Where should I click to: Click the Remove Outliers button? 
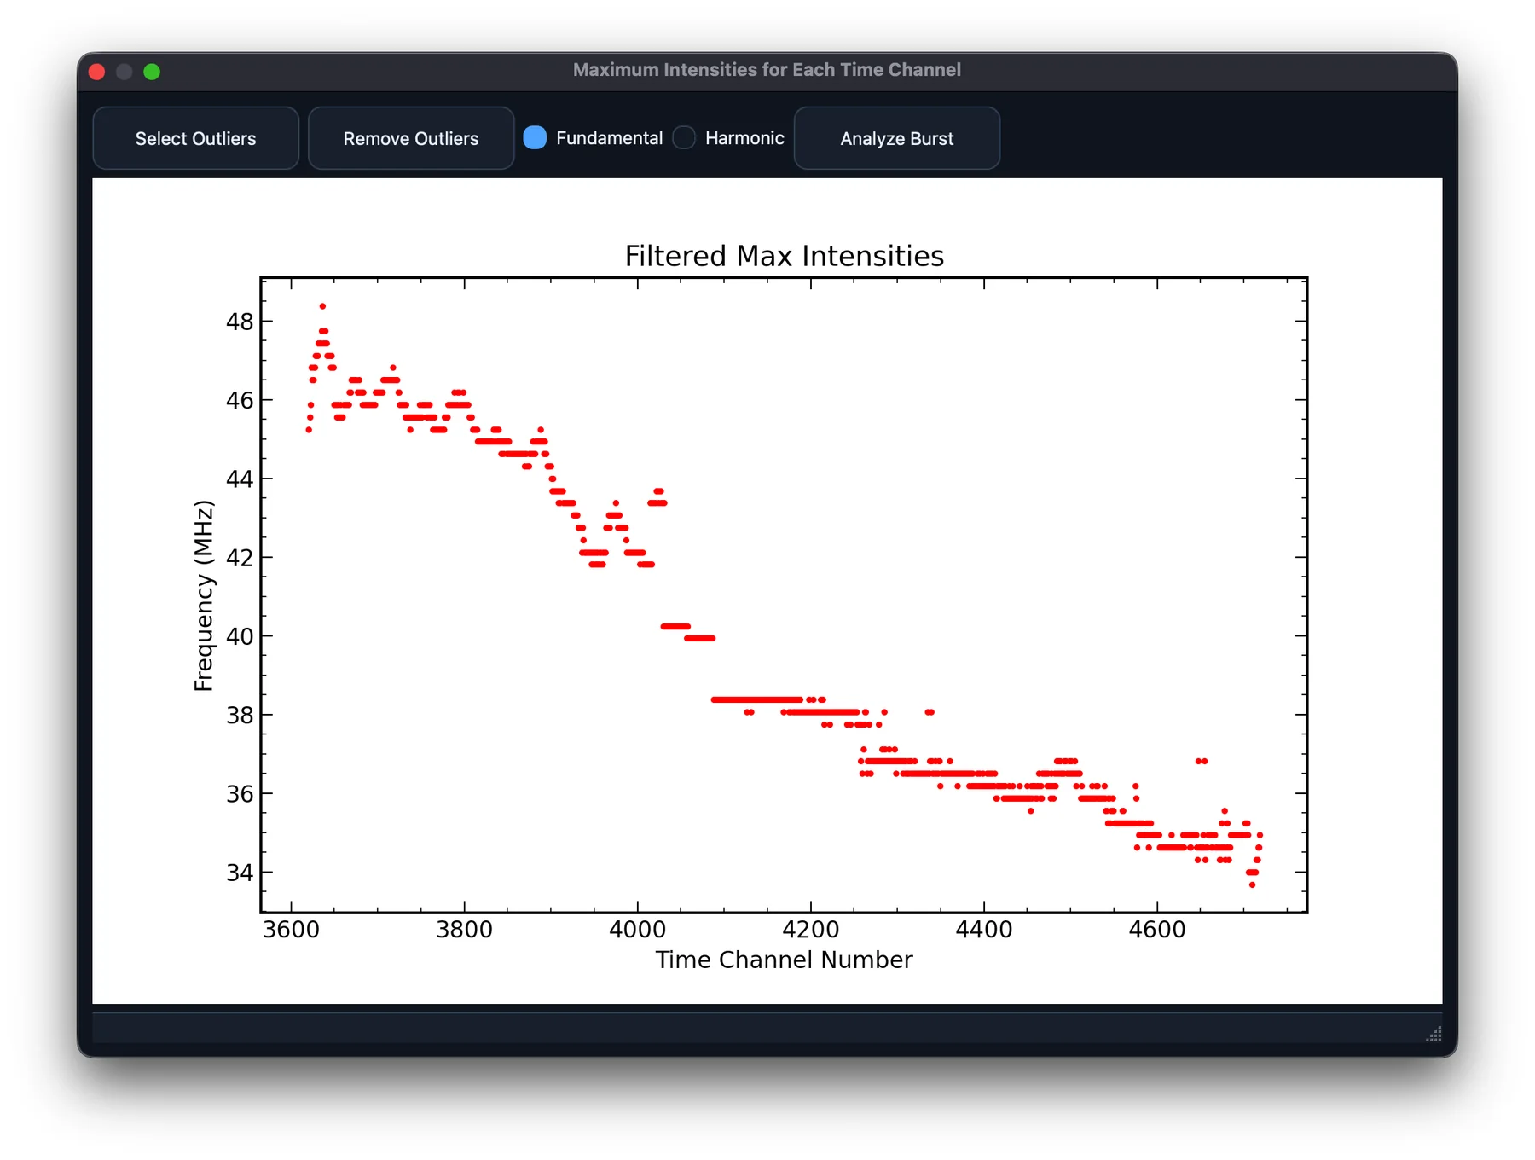click(x=410, y=138)
